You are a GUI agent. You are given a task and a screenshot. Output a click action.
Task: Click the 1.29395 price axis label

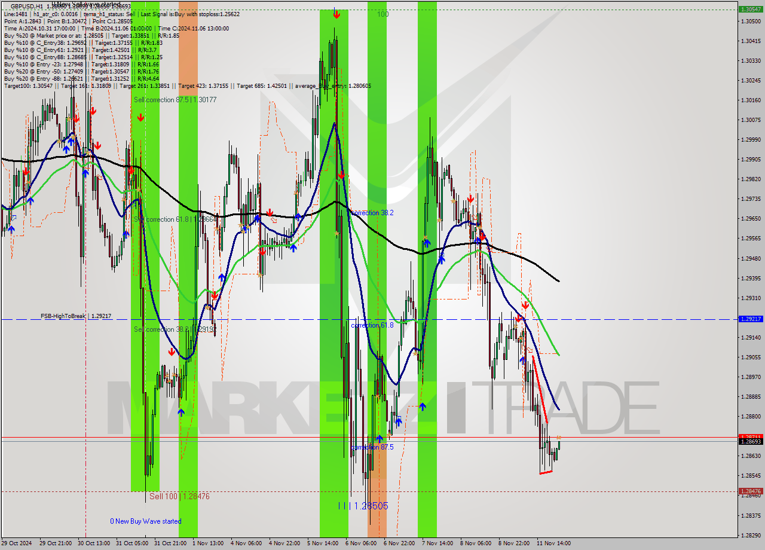coord(751,278)
